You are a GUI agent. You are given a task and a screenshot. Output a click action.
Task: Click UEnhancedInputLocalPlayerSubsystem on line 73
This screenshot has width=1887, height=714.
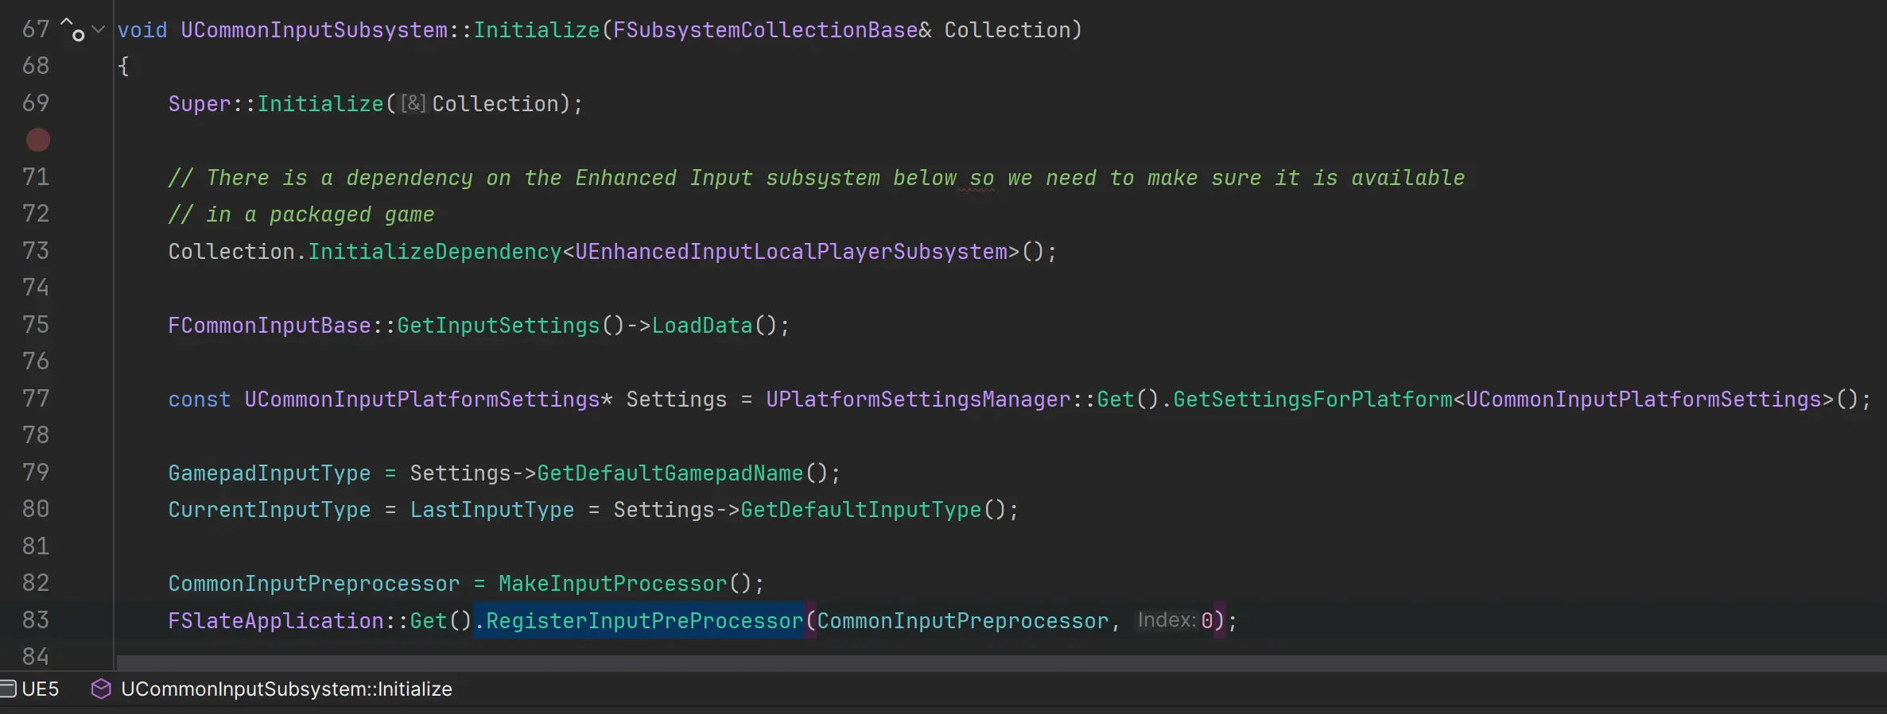click(x=790, y=252)
